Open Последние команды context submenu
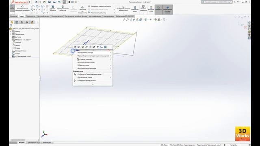The width and height of the screenshot is (260, 146). (x=93, y=59)
